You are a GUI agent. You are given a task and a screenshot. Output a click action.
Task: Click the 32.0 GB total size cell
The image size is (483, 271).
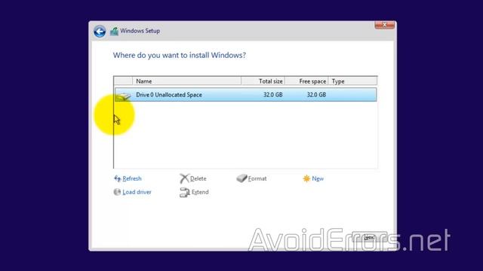(x=273, y=95)
